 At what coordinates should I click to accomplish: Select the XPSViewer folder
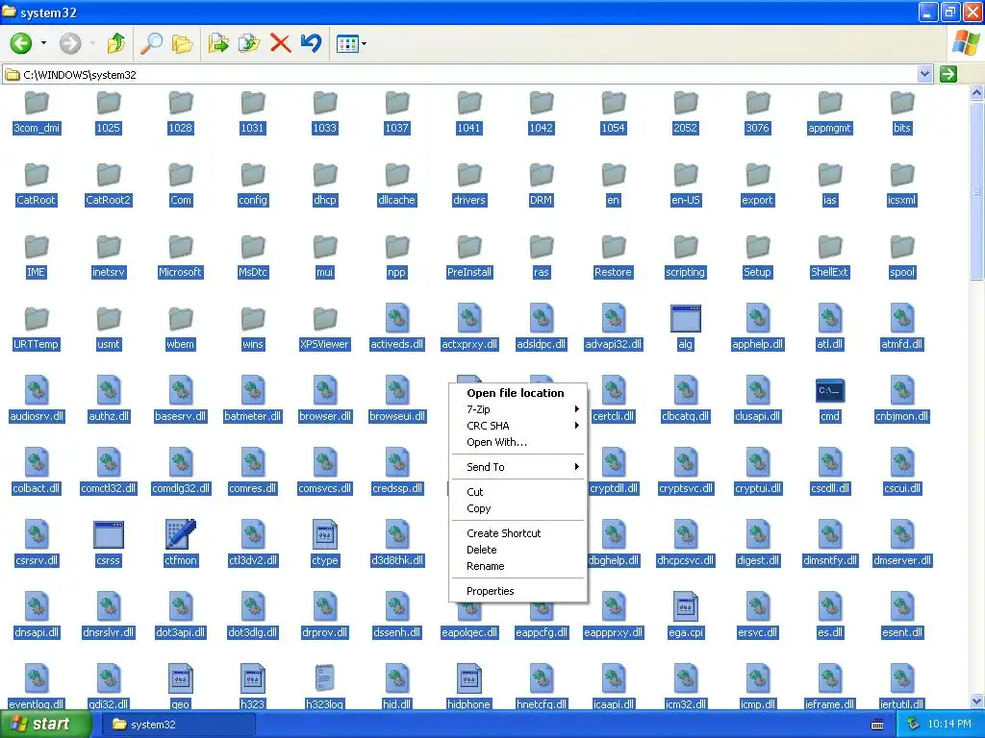click(325, 318)
